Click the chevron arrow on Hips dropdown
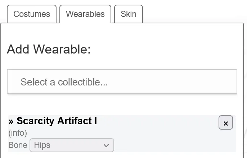Viewport: 247px width, 158px height. click(x=106, y=145)
